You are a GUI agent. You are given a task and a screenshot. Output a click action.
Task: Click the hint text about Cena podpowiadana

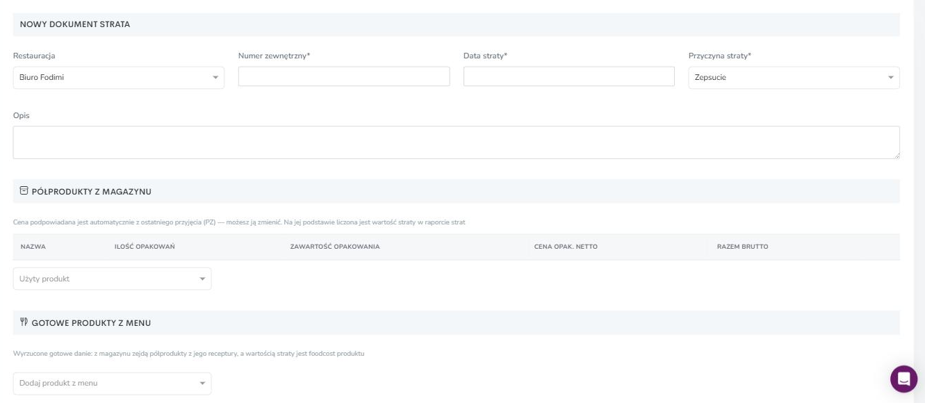pos(239,222)
